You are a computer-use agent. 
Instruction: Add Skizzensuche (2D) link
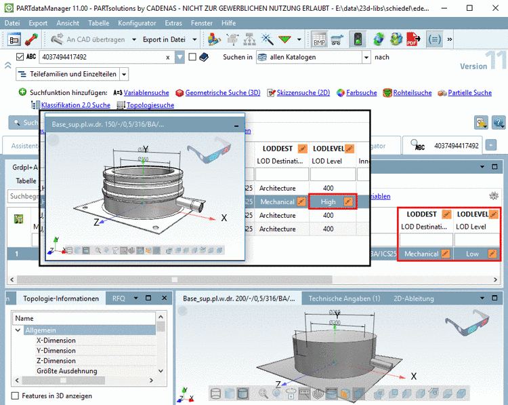[303, 93]
